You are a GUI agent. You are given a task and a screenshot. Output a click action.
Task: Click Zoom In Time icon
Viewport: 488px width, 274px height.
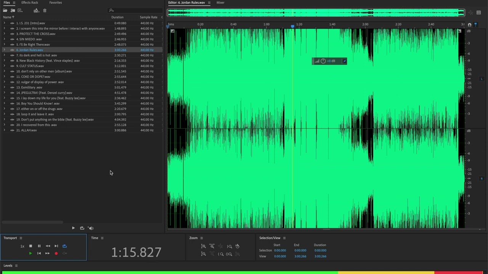click(x=212, y=247)
